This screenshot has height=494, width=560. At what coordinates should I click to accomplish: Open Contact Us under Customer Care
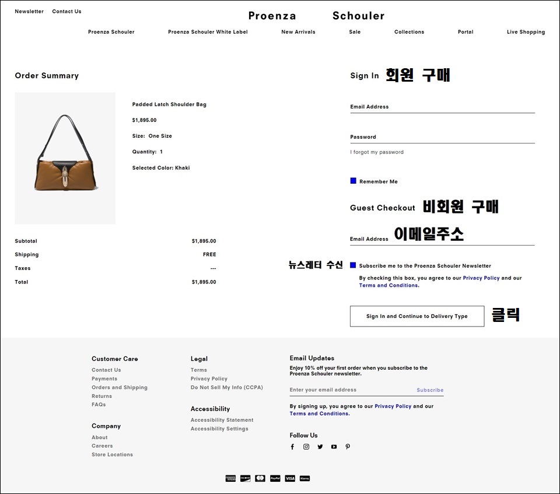[x=106, y=370]
